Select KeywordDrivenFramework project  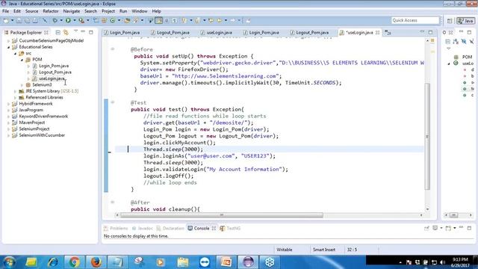click(x=43, y=117)
